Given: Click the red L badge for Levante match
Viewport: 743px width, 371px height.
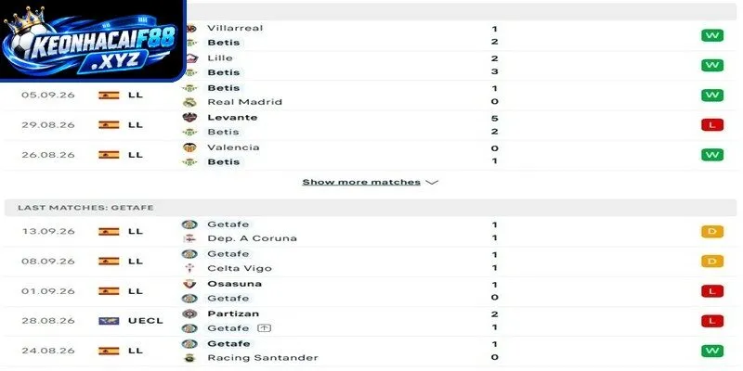Looking at the screenshot, I should (x=712, y=125).
